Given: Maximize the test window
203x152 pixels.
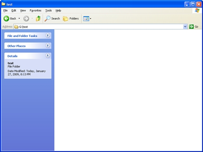Looking at the screenshot, I should (193, 4).
